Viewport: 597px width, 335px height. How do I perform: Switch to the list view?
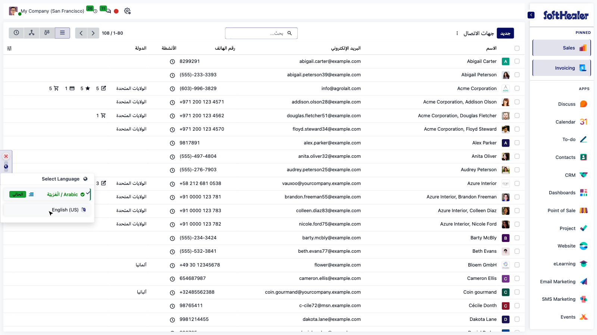62,33
